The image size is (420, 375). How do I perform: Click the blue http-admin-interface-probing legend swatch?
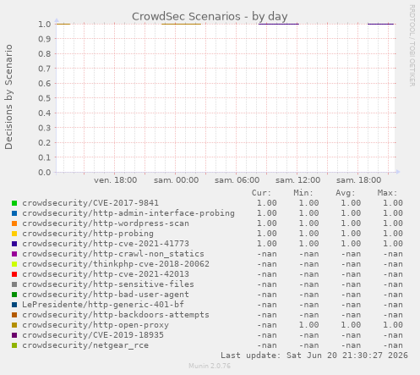click(x=14, y=213)
